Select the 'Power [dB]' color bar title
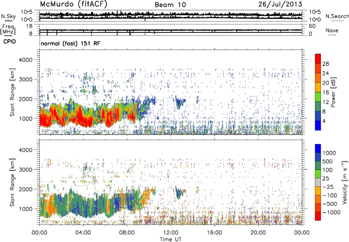 pos(333,92)
